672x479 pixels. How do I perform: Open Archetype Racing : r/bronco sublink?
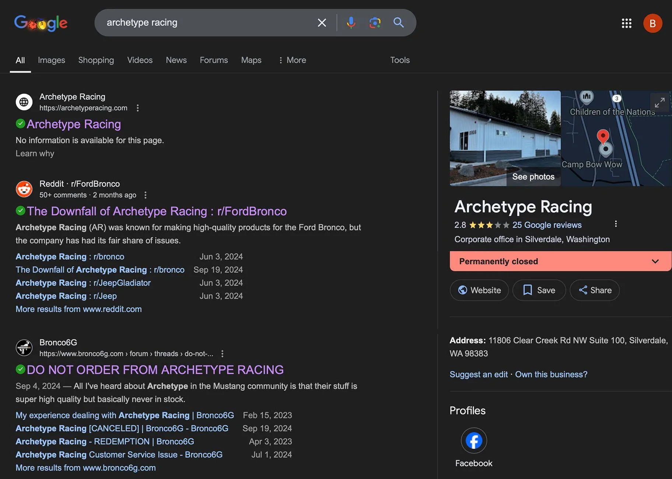[70, 256]
